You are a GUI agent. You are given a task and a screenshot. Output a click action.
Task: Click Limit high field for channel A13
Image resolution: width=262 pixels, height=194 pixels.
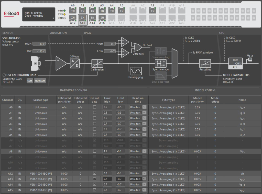[x=107, y=179]
